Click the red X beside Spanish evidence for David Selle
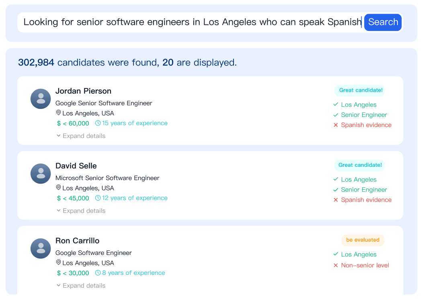 coord(336,200)
